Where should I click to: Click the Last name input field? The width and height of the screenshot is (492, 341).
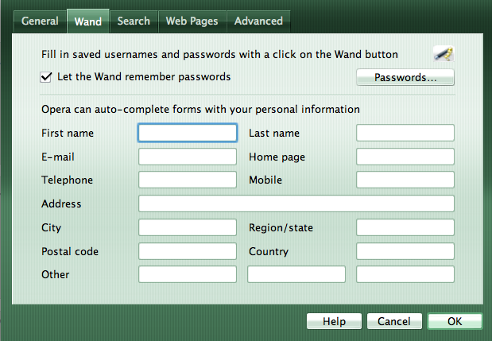[x=405, y=133]
